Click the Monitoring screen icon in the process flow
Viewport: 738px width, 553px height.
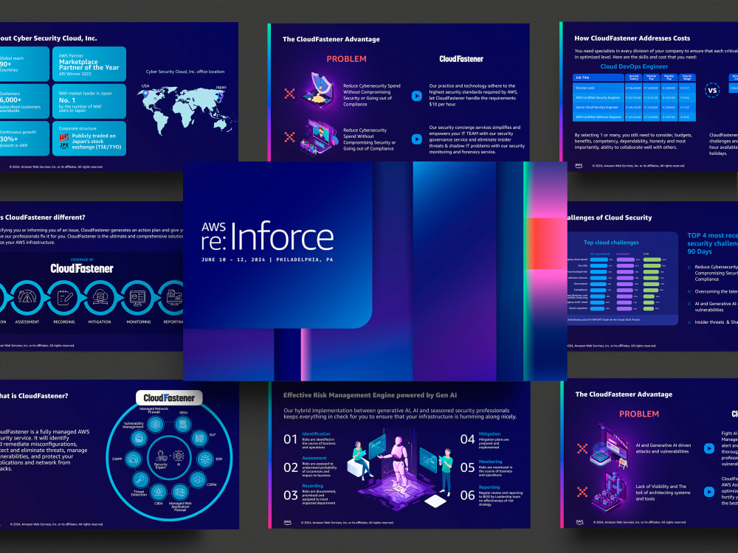(137, 297)
